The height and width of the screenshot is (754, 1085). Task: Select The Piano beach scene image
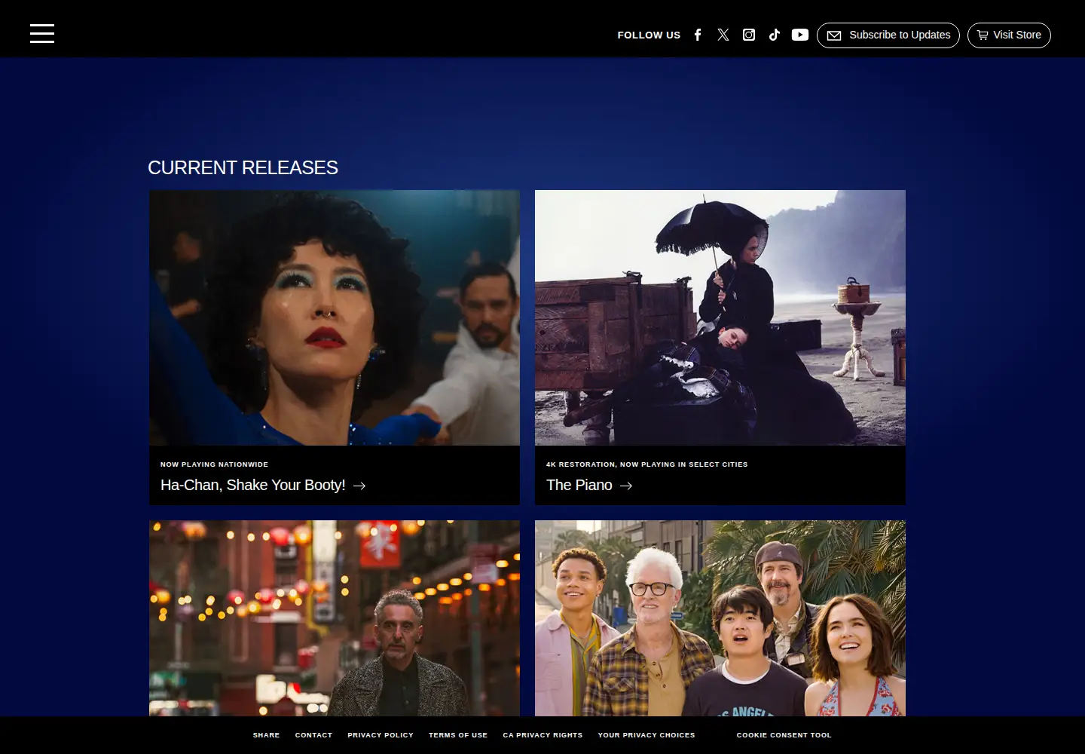(720, 317)
